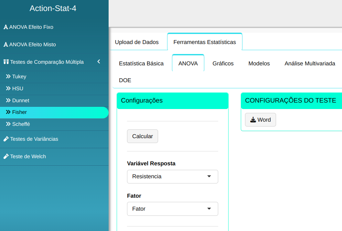342x231 pixels.
Task: Click the ANOVA Efeito Fixo font icon
Action: (x=5, y=27)
